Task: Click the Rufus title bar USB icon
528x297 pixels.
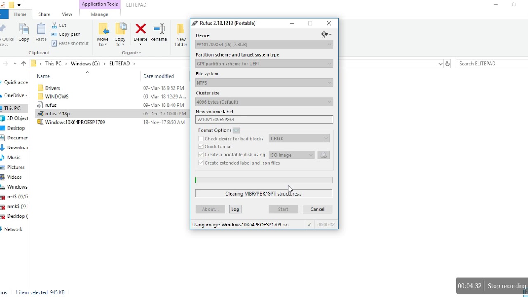Action: pos(195,24)
